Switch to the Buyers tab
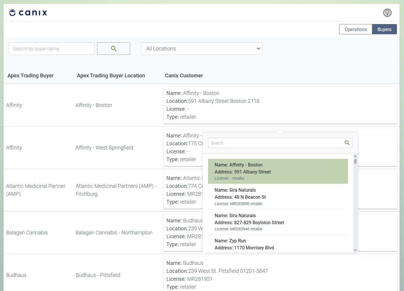Screen dimensions: 404x291 (384, 29)
